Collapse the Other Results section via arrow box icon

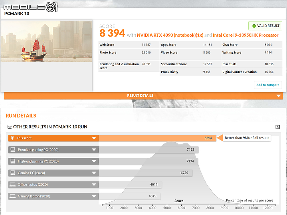(x=277, y=127)
